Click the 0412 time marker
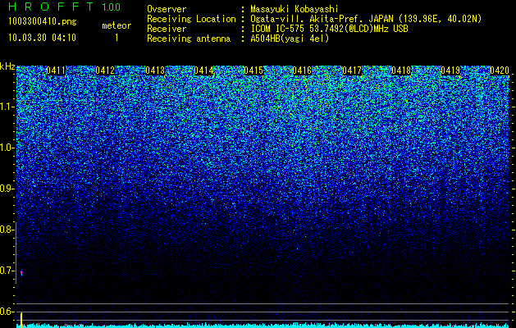The width and height of the screenshot is (516, 328). [105, 71]
